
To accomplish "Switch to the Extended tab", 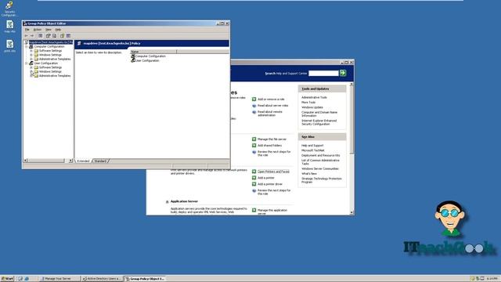I will (83, 161).
